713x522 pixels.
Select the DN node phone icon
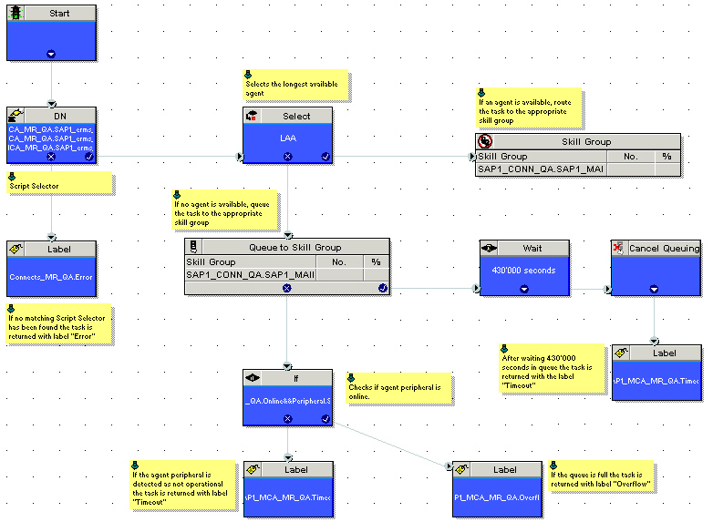coord(15,116)
